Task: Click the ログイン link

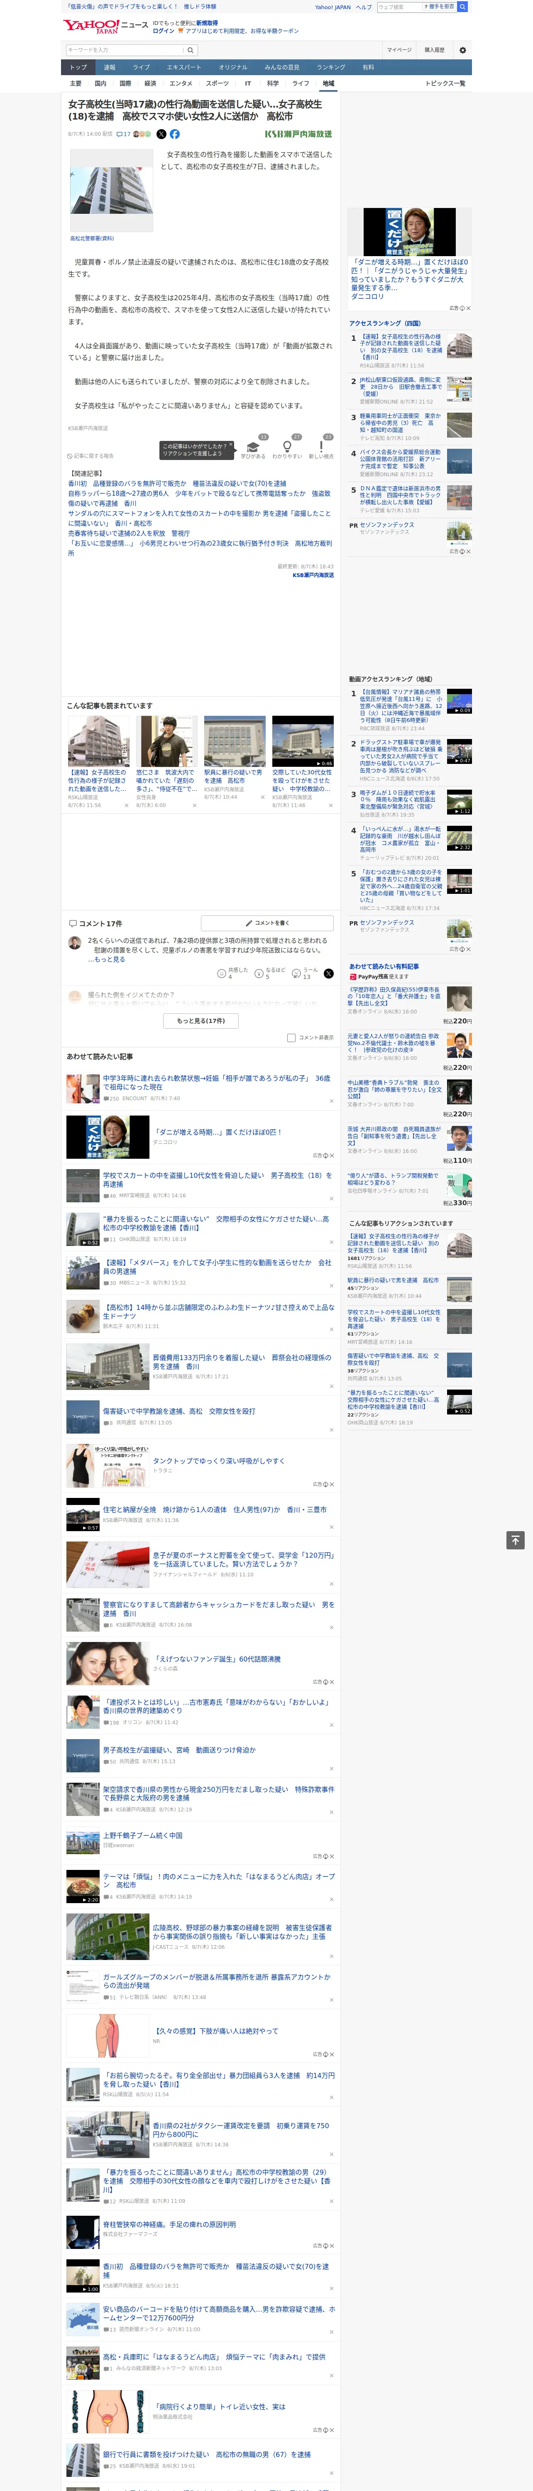Action: pos(164,31)
